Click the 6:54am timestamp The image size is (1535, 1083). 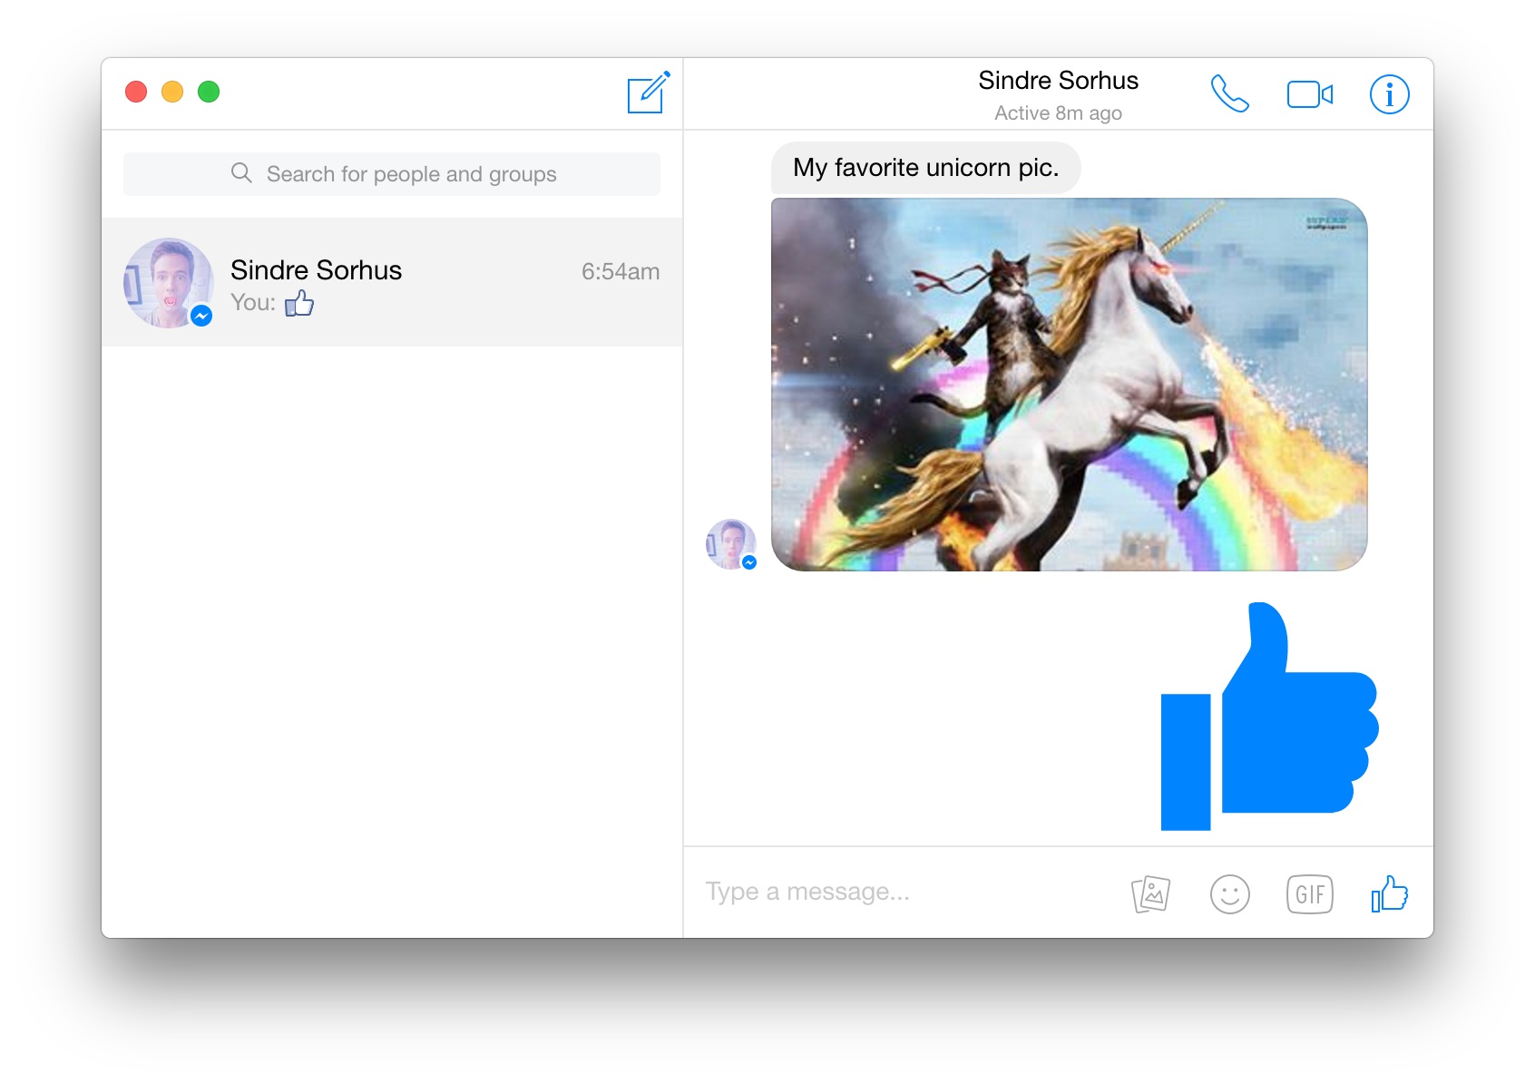click(621, 271)
